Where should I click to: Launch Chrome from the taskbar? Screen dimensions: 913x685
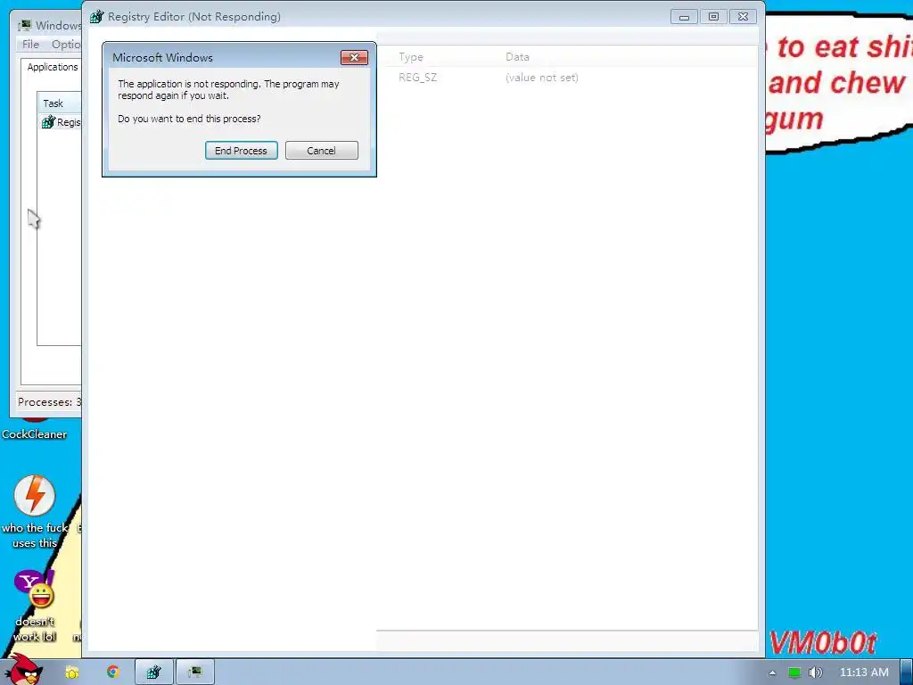click(113, 672)
